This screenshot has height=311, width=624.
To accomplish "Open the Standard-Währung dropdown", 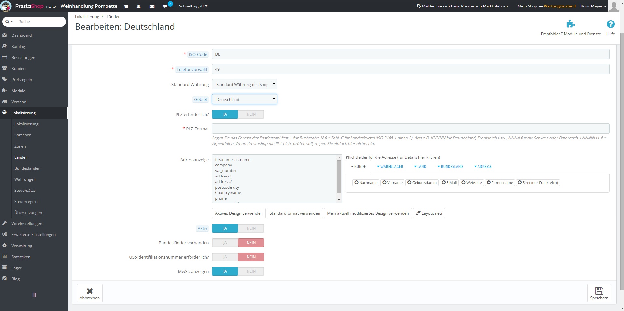I will pos(245,84).
